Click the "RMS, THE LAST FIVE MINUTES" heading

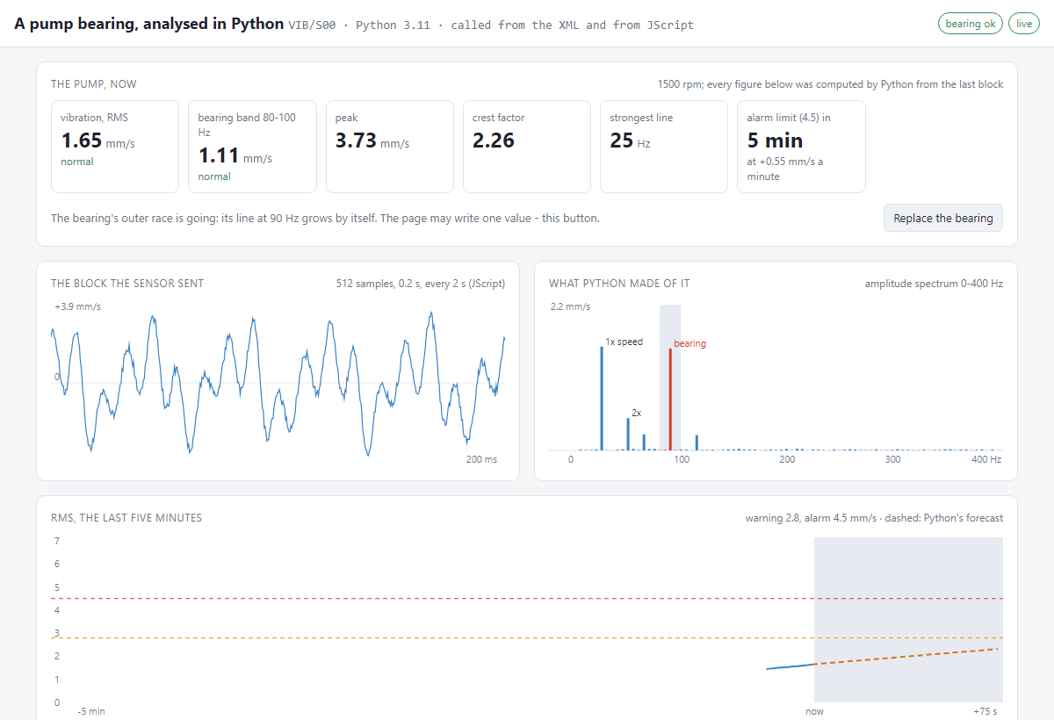126,518
